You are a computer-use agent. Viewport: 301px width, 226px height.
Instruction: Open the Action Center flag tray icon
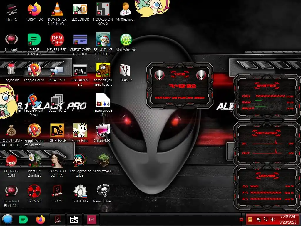[259, 220]
